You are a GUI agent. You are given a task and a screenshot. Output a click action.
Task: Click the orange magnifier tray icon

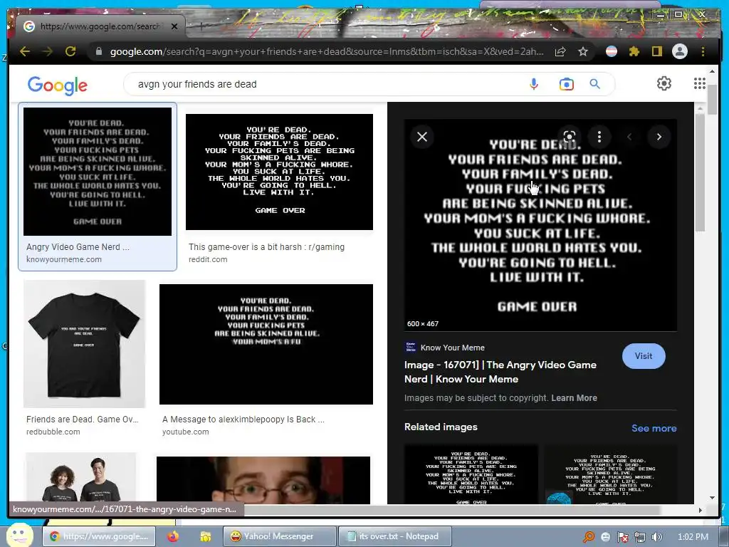pyautogui.click(x=589, y=537)
